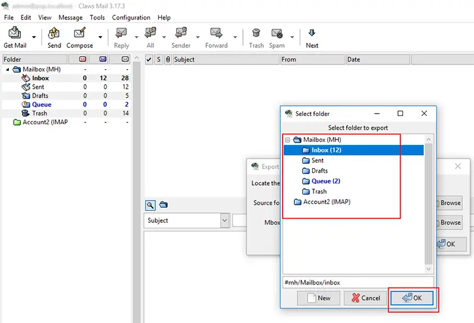Click the main folder pane scrollbar
This screenshot has width=474, height=323.
click(x=137, y=190)
